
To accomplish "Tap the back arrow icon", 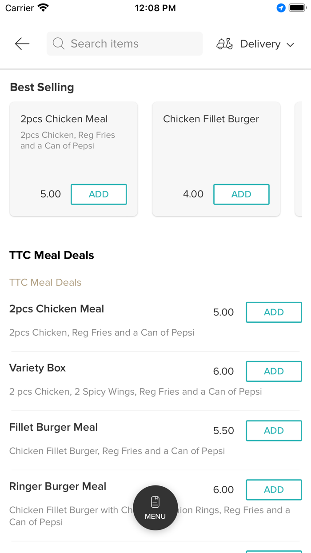I will tap(21, 44).
